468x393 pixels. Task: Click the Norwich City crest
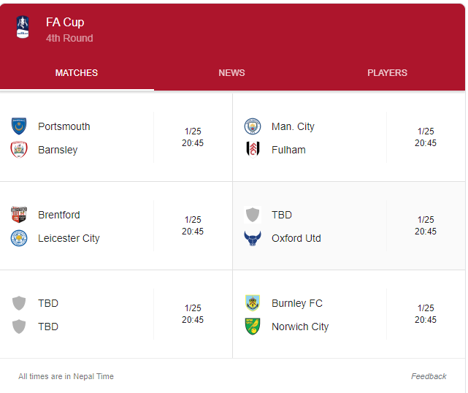(253, 327)
